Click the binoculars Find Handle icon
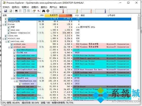Screen dimensions: 142x106 44,11
